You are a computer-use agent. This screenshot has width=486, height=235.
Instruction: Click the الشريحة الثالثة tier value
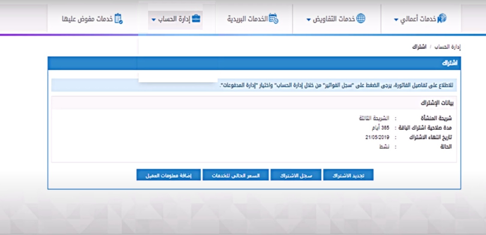point(374,118)
